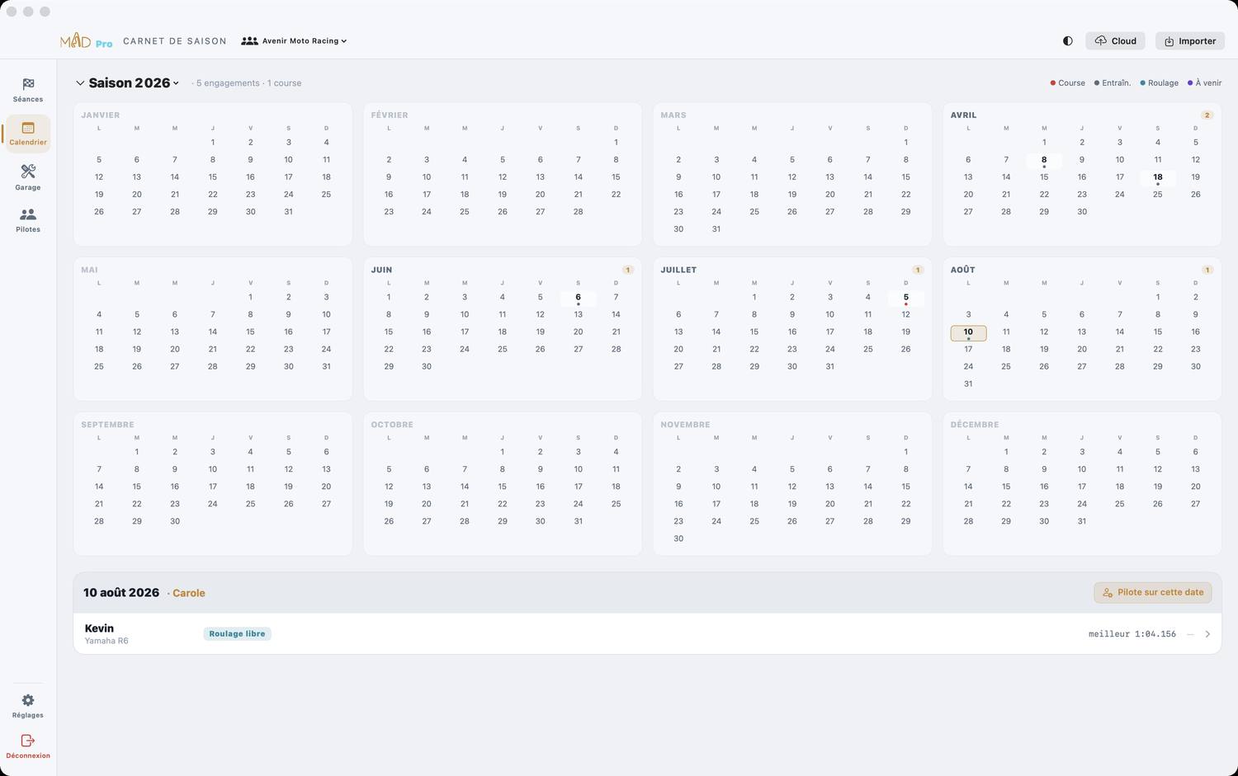Image resolution: width=1238 pixels, height=776 pixels.
Task: Click the Déconnexion logout icon
Action: 28,746
